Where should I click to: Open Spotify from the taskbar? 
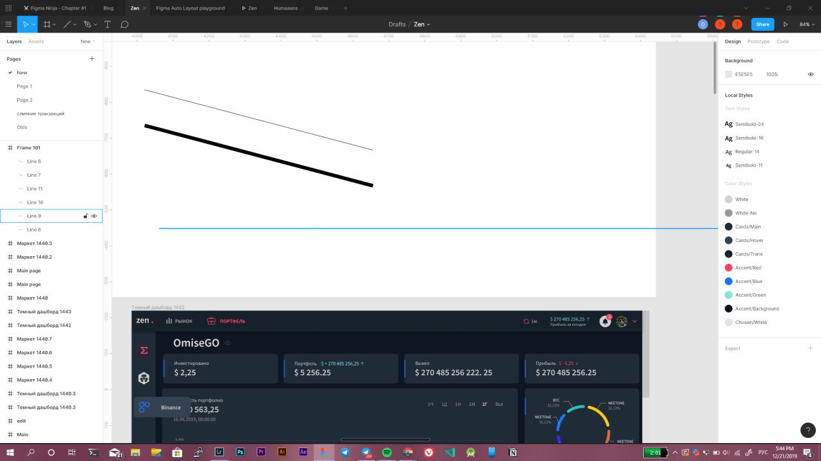pos(387,452)
